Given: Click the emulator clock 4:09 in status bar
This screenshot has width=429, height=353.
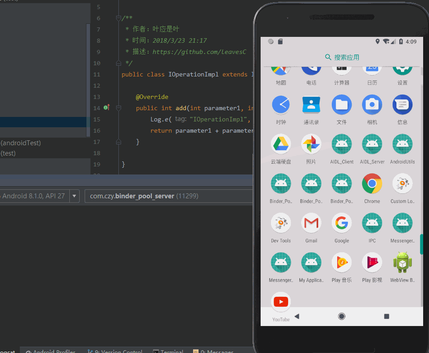Looking at the screenshot, I should pyautogui.click(x=411, y=41).
